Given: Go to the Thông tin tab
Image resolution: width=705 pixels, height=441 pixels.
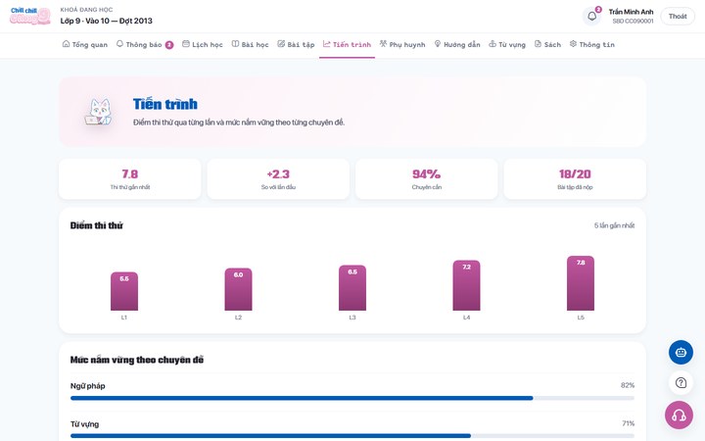Looking at the screenshot, I should [591, 44].
